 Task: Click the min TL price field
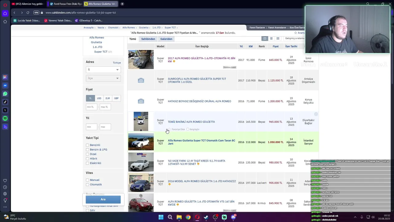[91, 107]
